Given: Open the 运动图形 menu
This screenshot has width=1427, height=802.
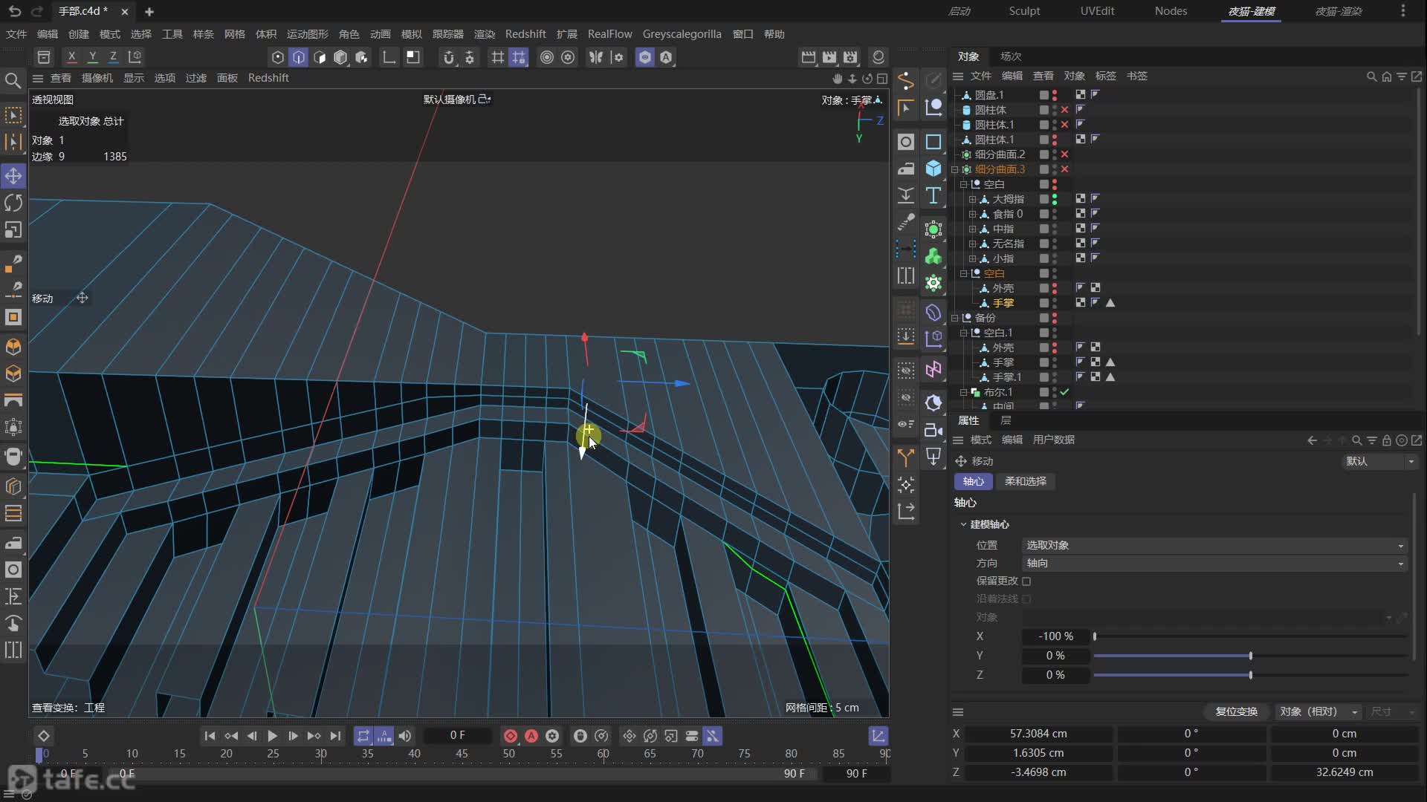Looking at the screenshot, I should point(307,34).
